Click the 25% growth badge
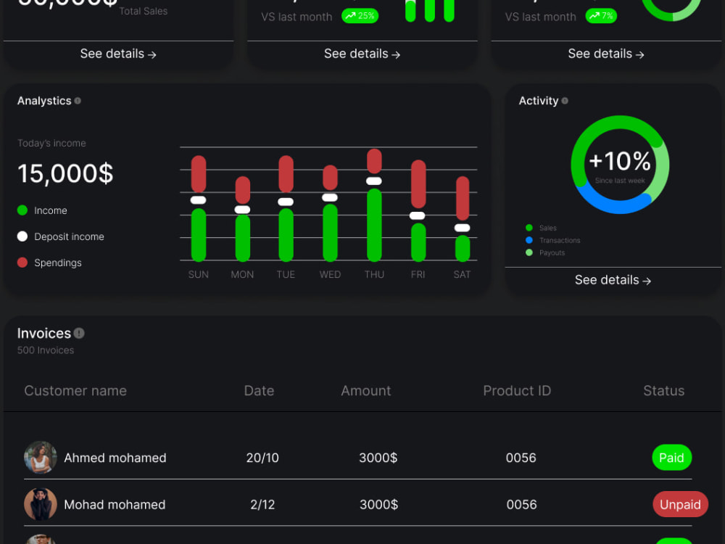 [x=360, y=16]
